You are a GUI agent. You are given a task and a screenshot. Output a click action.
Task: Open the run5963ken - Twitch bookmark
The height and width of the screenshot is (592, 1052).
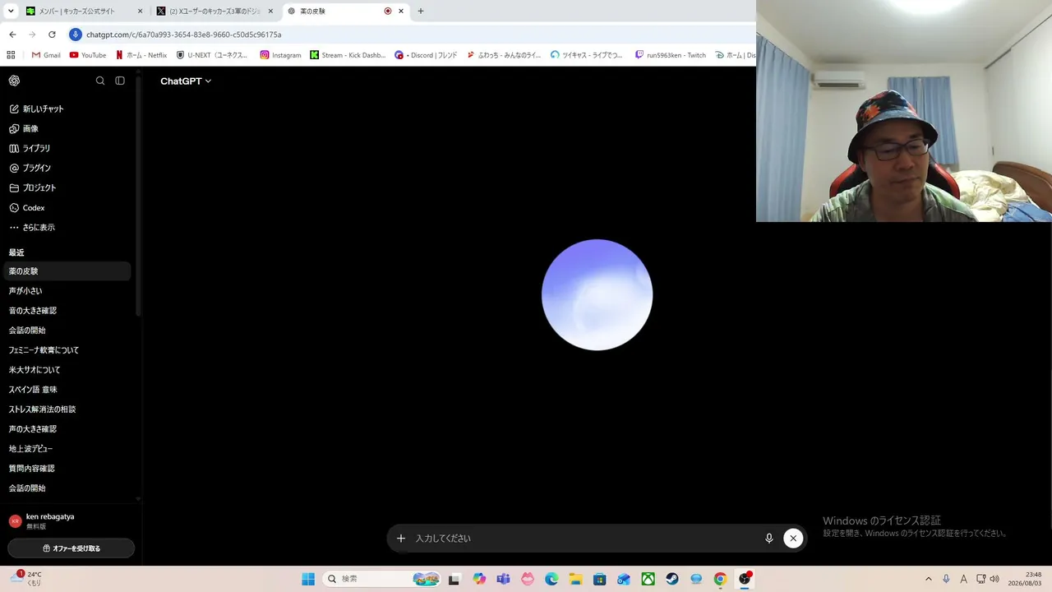tap(671, 55)
